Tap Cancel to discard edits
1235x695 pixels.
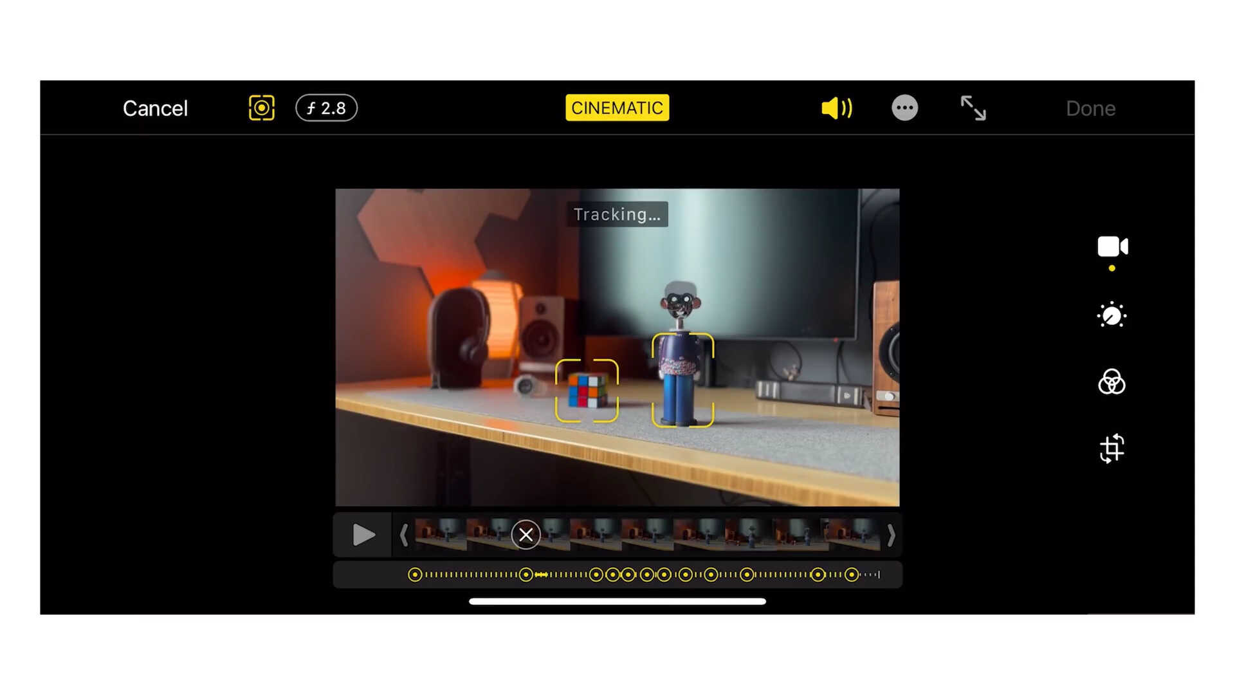point(155,108)
